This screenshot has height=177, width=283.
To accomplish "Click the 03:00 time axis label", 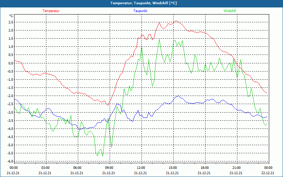I will click(45, 168).
